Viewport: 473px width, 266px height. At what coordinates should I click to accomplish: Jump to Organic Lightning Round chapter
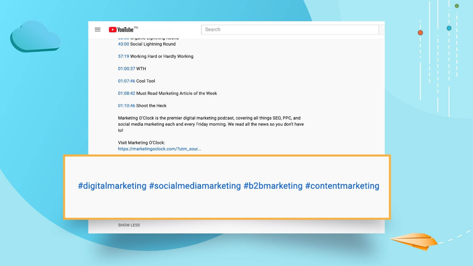point(123,38)
